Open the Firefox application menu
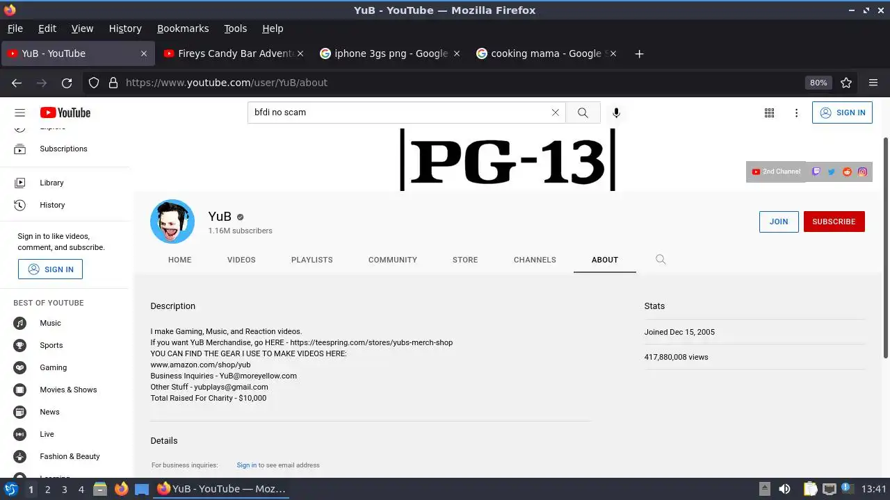 pos(873,83)
